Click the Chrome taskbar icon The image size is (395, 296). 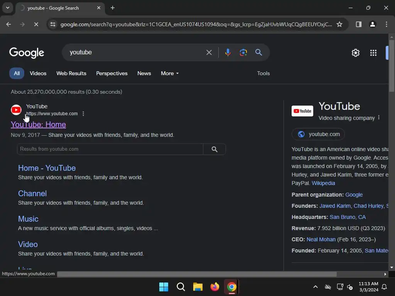(x=231, y=287)
